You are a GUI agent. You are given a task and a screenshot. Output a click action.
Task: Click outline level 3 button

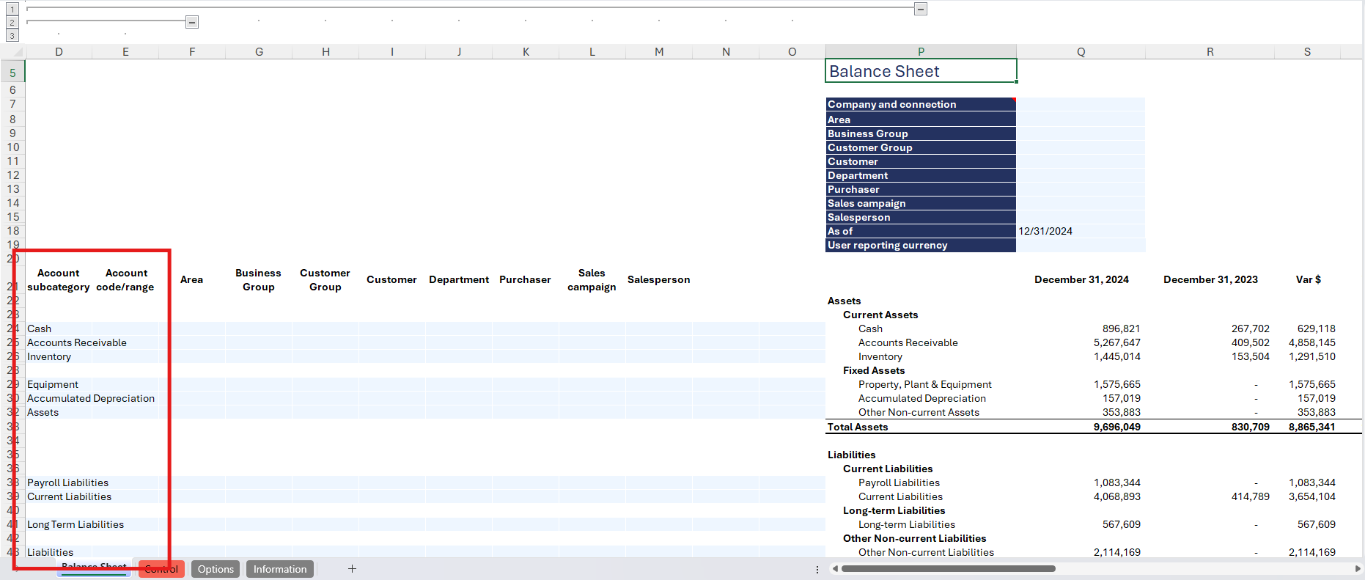pyautogui.click(x=12, y=35)
